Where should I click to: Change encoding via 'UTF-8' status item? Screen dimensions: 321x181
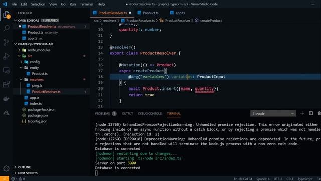278,179
